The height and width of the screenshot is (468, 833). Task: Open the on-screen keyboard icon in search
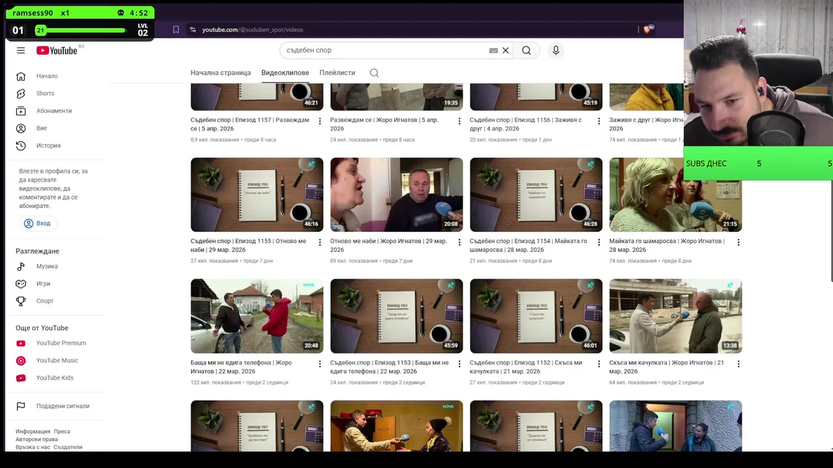coord(493,50)
